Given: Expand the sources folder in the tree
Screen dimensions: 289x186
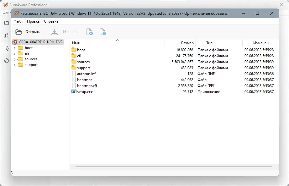Looking at the screenshot, I should click(14, 59).
